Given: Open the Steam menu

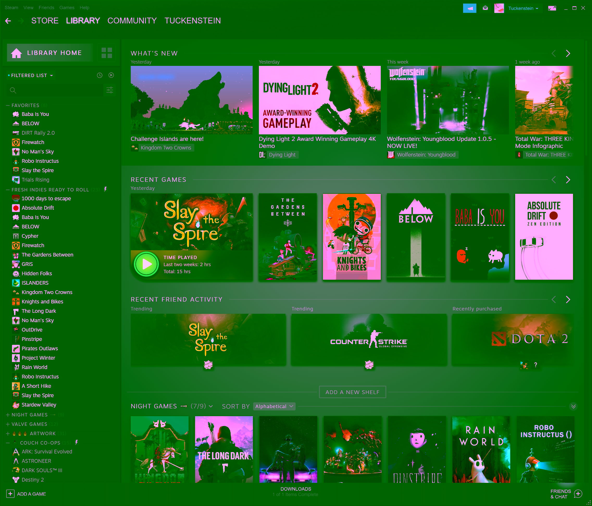Looking at the screenshot, I should pos(11,8).
